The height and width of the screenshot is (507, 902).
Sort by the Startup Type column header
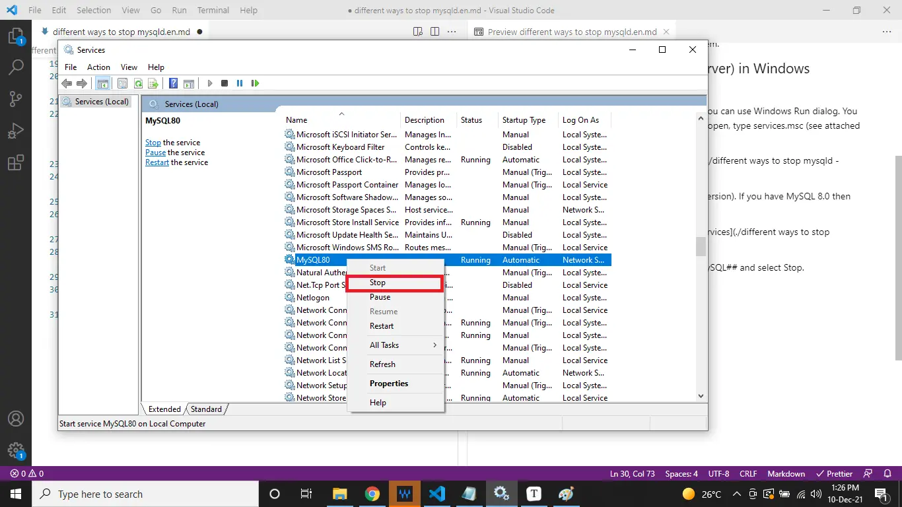pyautogui.click(x=528, y=120)
